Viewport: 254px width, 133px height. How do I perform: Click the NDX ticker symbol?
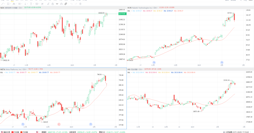coord(2,8)
